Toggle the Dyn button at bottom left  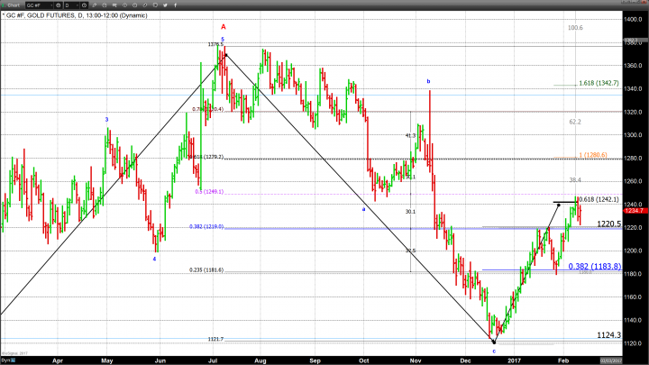pos(5,360)
